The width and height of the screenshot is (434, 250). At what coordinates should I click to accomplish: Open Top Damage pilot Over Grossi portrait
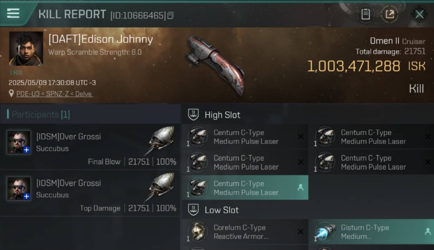[19, 188]
